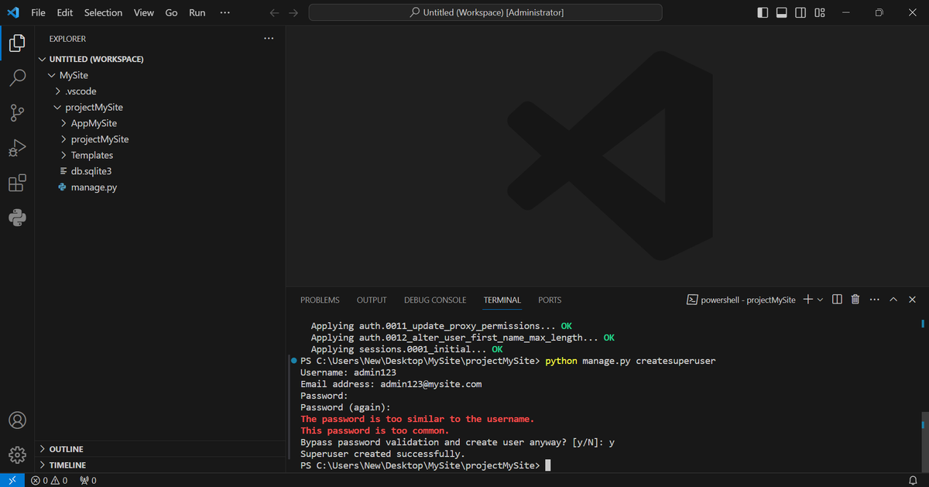The image size is (929, 487).
Task: Open the Run menu
Action: click(x=197, y=12)
